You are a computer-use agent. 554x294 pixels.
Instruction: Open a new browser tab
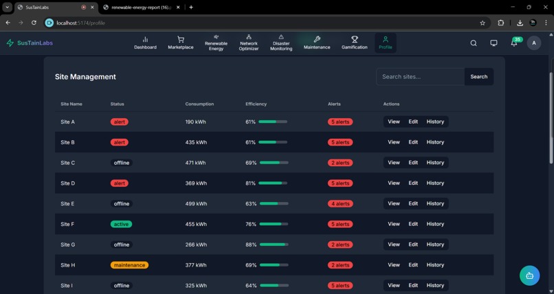pyautogui.click(x=191, y=7)
